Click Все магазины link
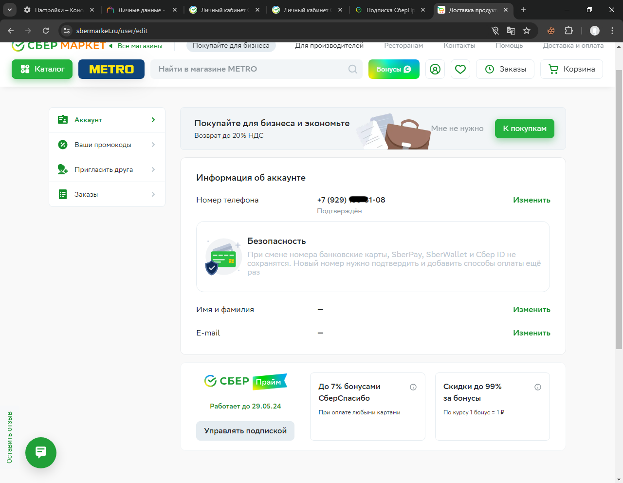 (140, 46)
